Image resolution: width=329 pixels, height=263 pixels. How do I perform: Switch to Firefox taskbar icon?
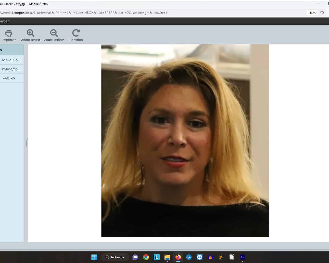coord(178,257)
